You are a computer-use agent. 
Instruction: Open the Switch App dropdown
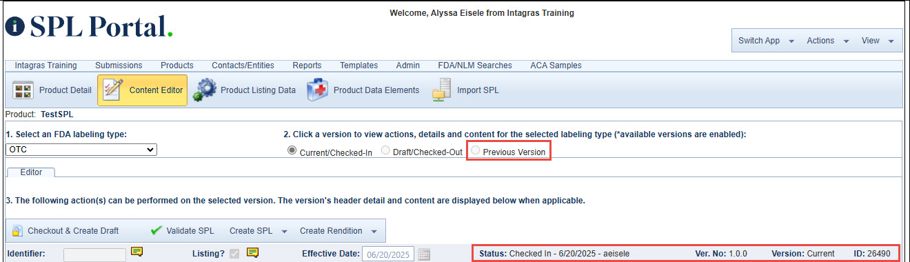pos(766,41)
